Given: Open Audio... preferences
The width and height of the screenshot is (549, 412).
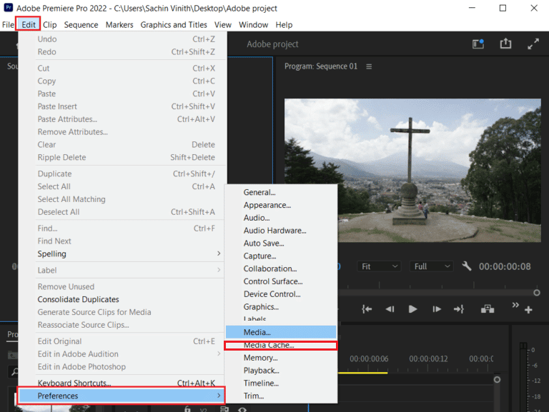Looking at the screenshot, I should 281,218.
